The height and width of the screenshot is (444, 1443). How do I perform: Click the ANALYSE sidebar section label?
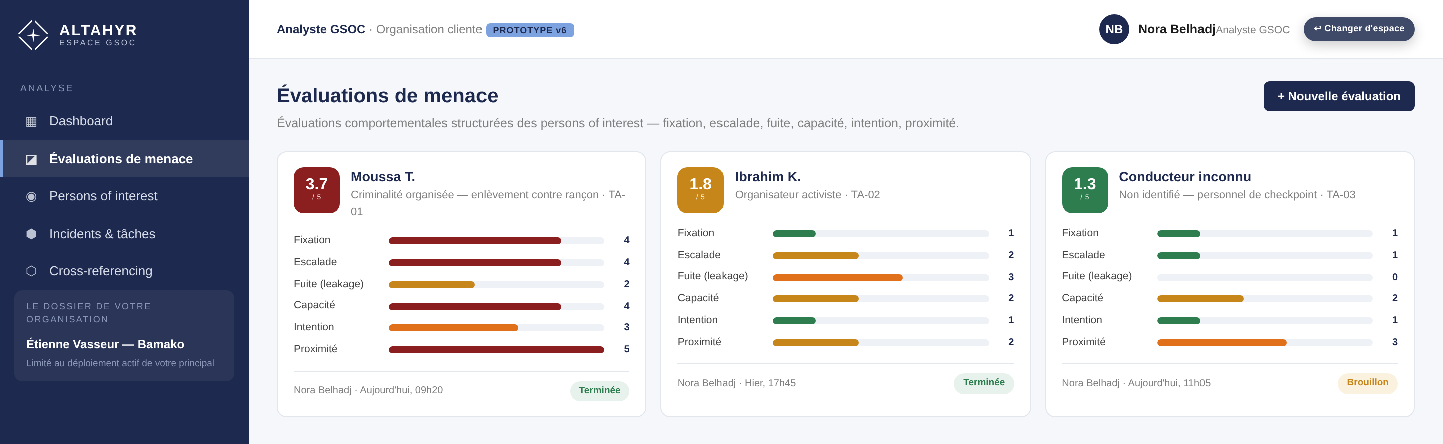47,88
